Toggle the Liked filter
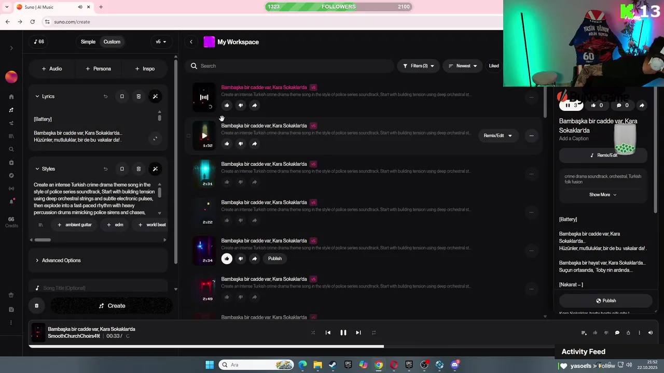 coord(494,66)
